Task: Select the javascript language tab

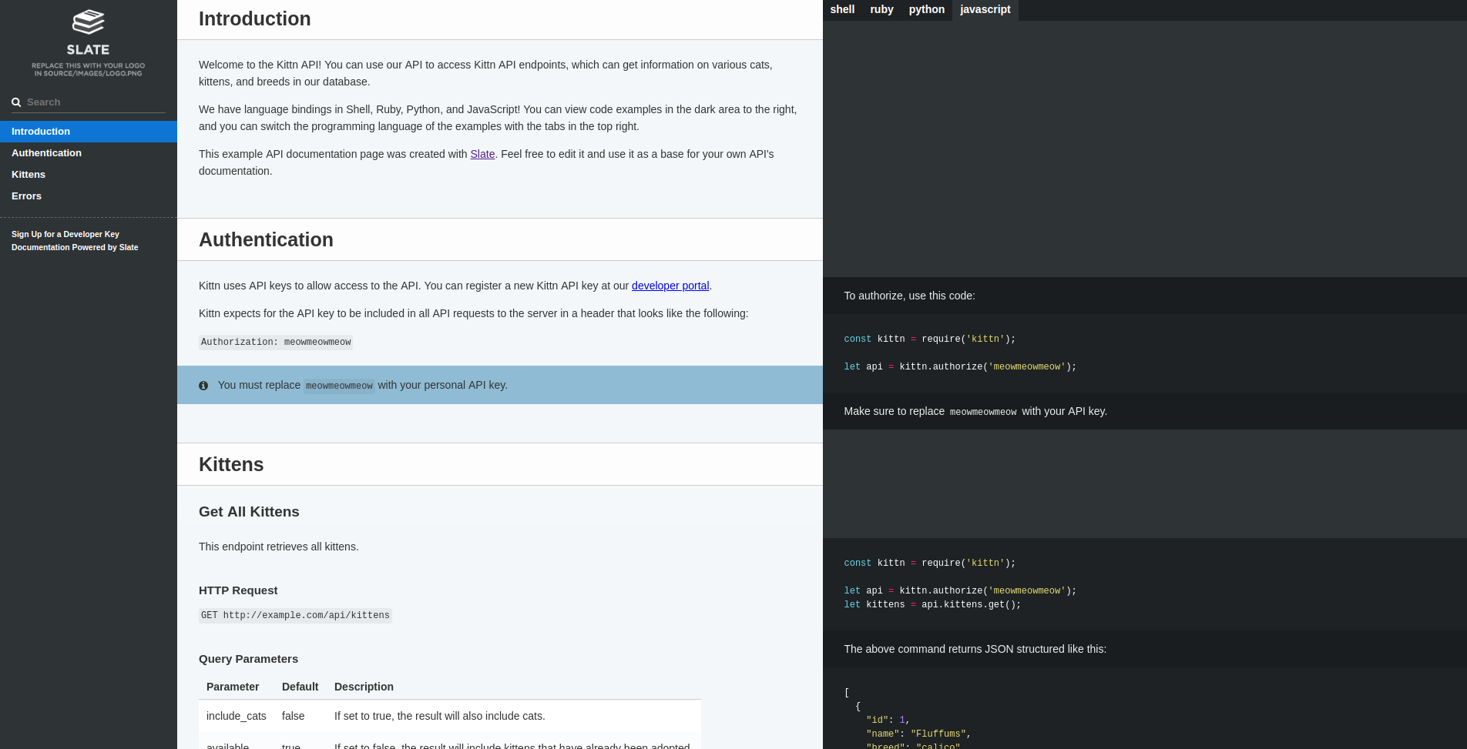Action: point(985,10)
